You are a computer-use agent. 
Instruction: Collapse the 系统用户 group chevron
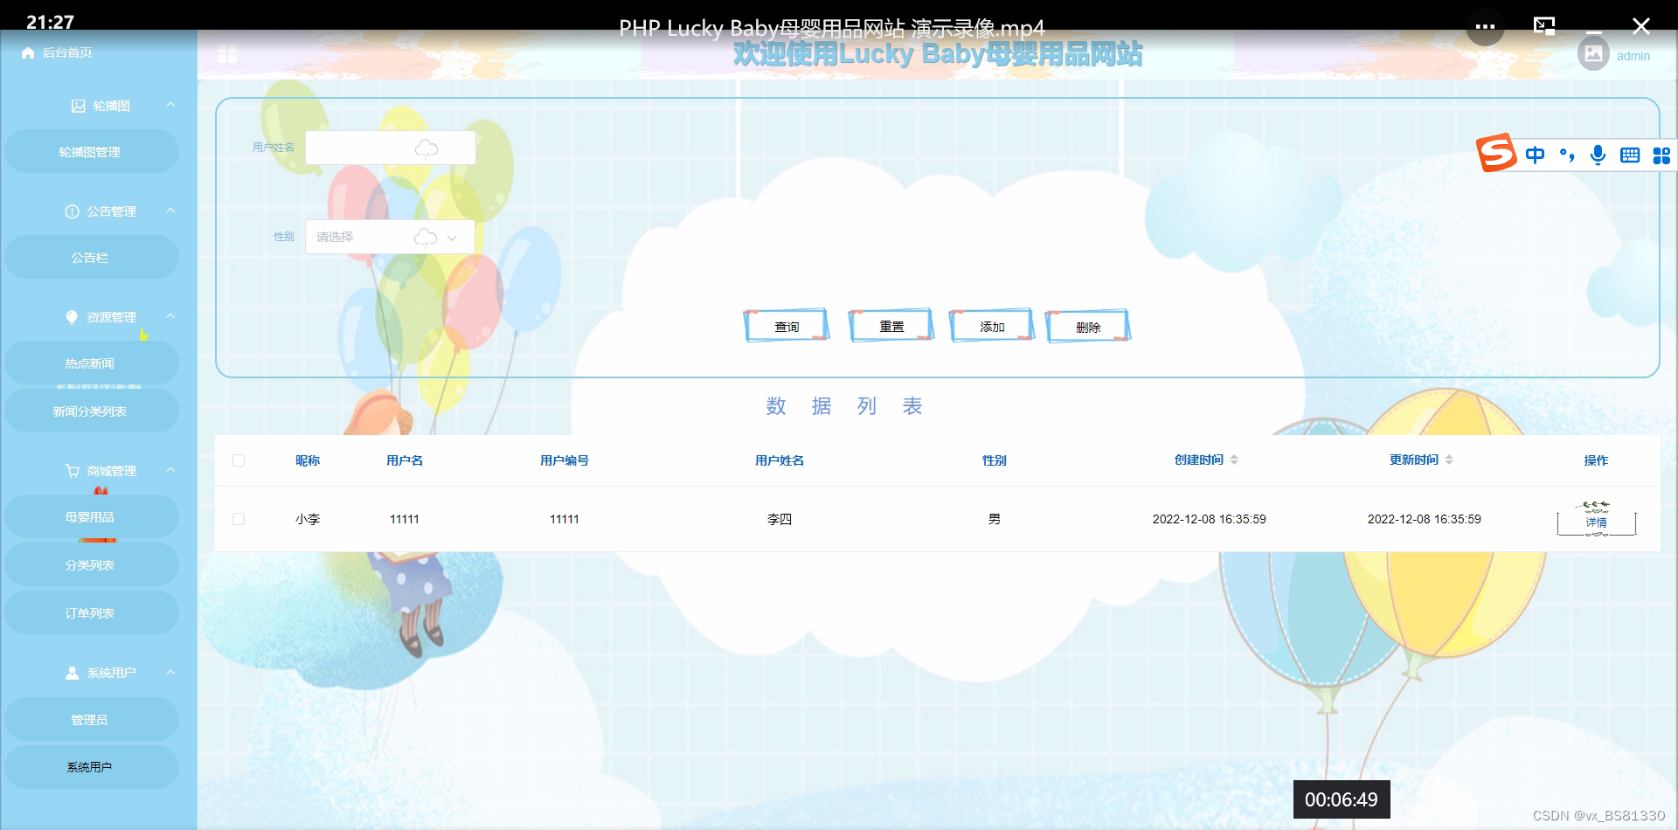[170, 672]
